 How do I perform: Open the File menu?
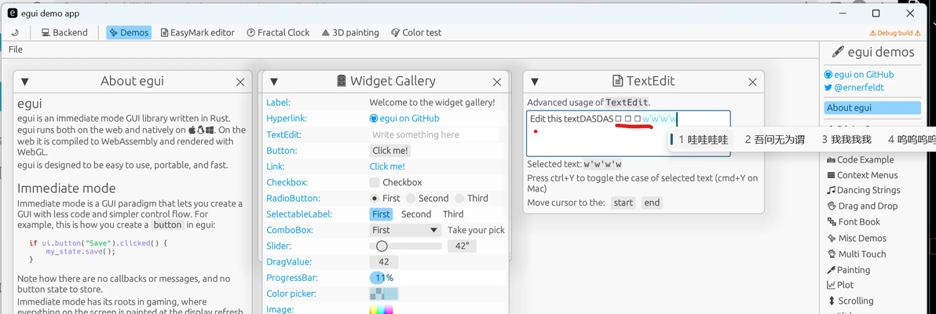pos(16,49)
